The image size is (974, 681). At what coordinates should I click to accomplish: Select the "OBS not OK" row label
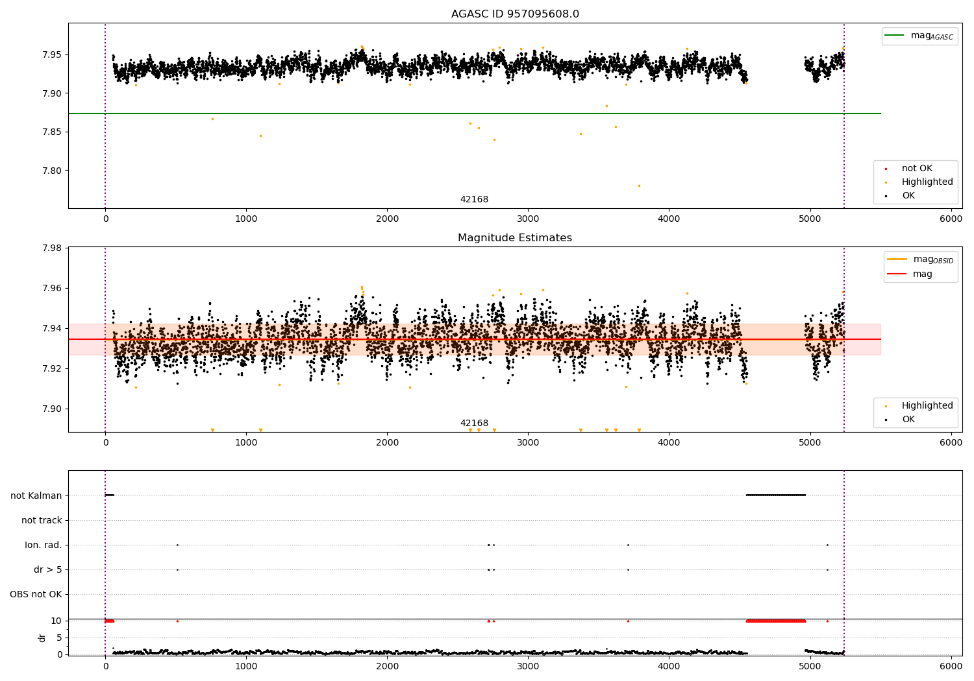[x=36, y=594]
